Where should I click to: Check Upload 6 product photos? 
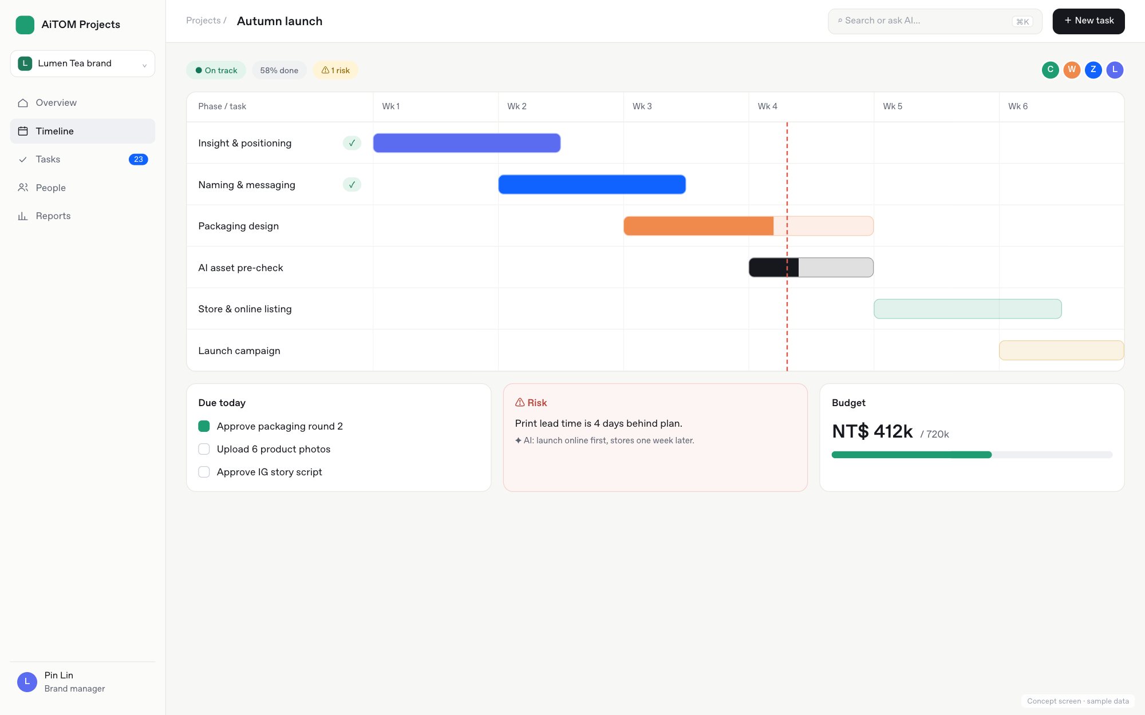[204, 449]
